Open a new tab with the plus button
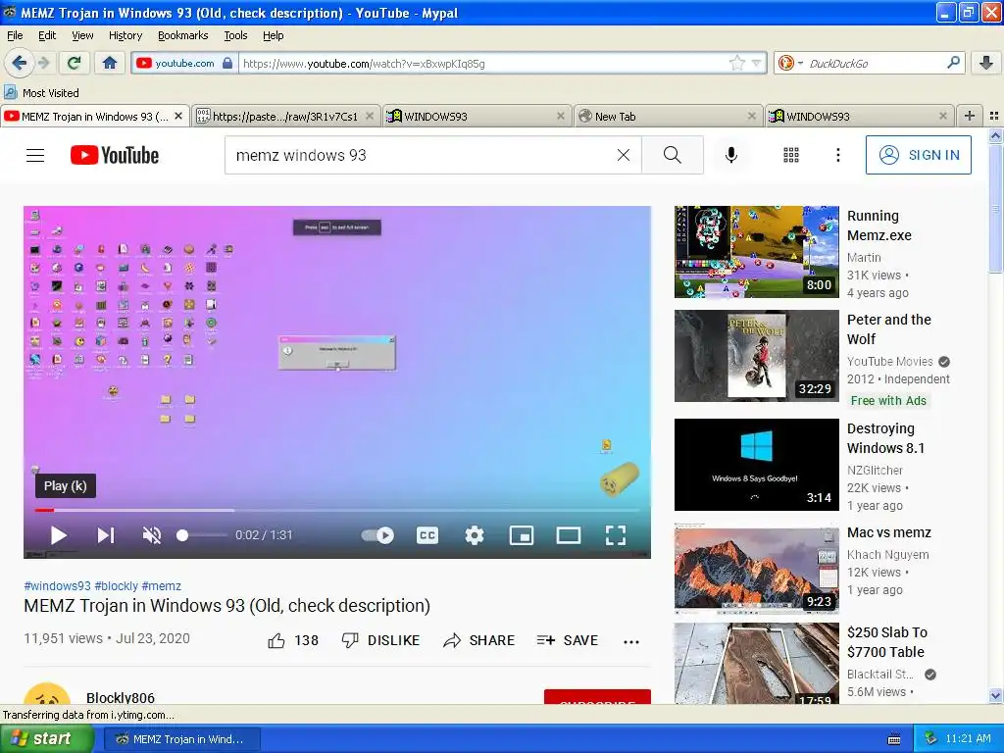Image resolution: width=1004 pixels, height=753 pixels. [x=970, y=116]
